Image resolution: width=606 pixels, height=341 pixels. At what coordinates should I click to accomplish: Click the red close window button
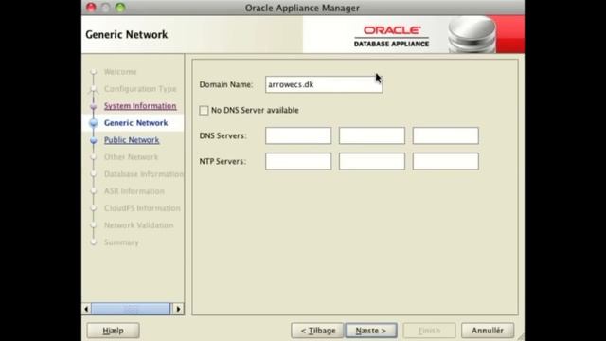[x=91, y=8]
